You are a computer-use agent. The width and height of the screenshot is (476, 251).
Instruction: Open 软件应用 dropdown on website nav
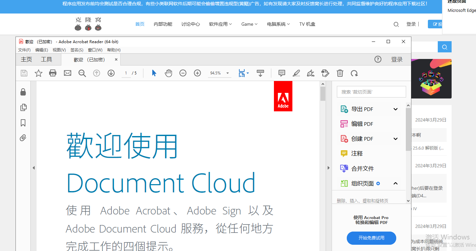[x=221, y=24]
